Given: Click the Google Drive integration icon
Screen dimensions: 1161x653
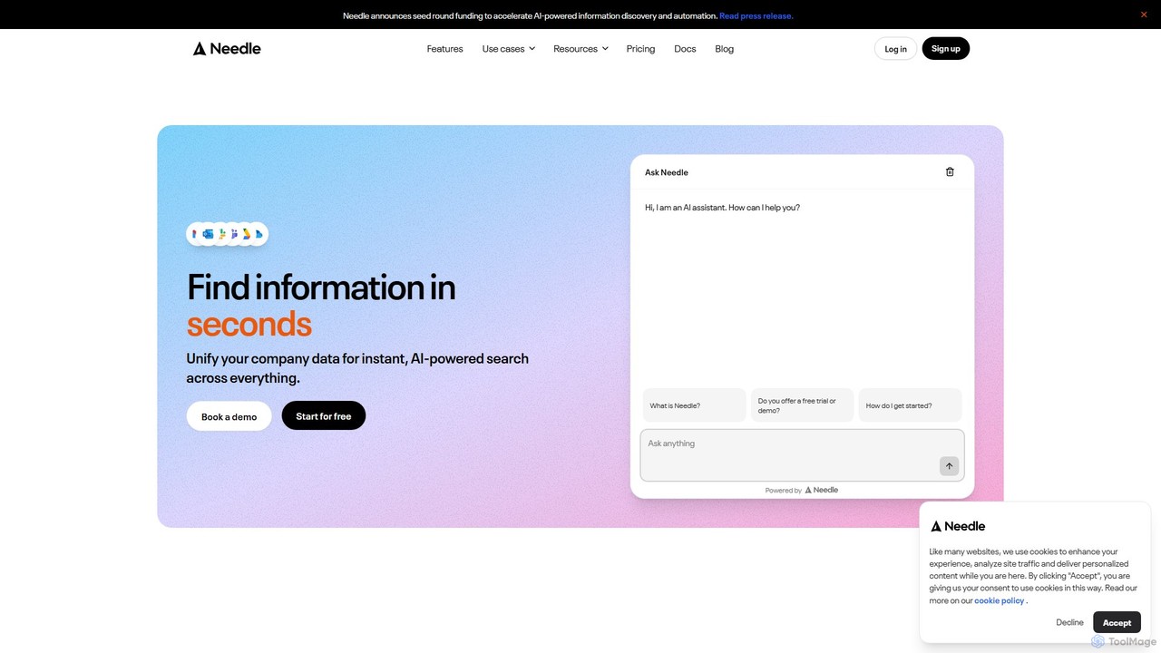Looking at the screenshot, I should 247,234.
